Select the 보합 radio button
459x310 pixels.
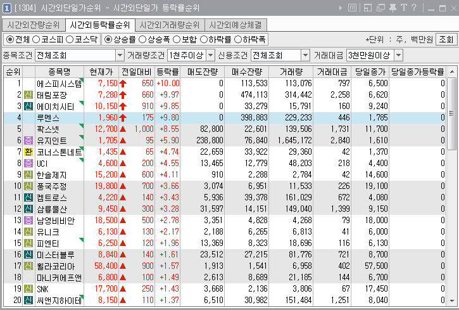point(177,39)
